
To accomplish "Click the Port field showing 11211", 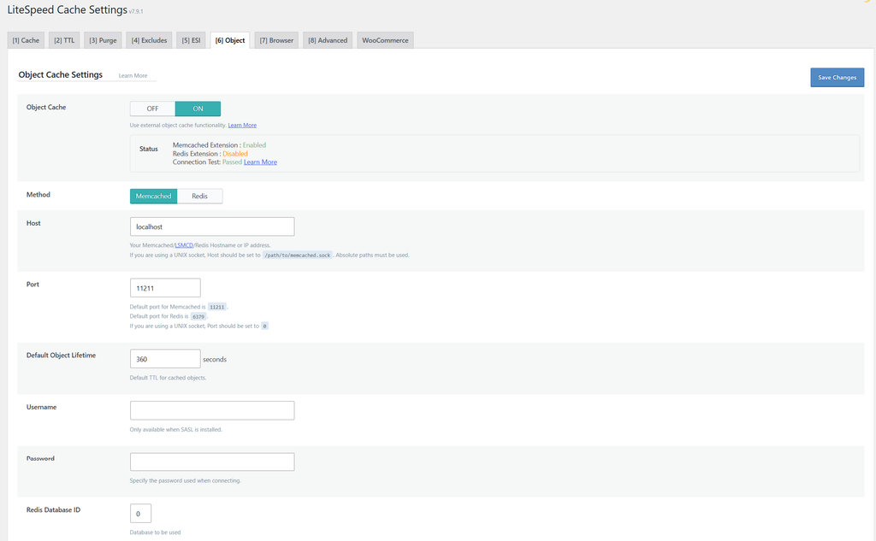I will (x=165, y=287).
